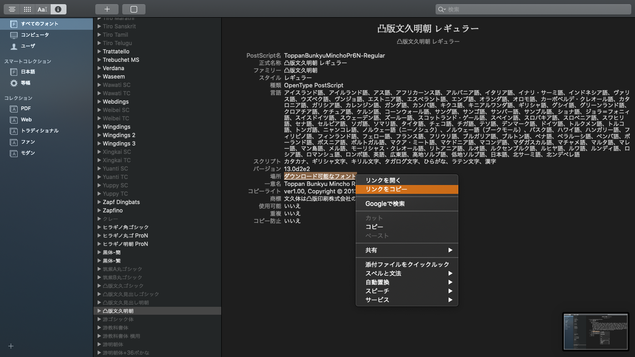Click the screenshot preview thumbnail

click(595, 331)
